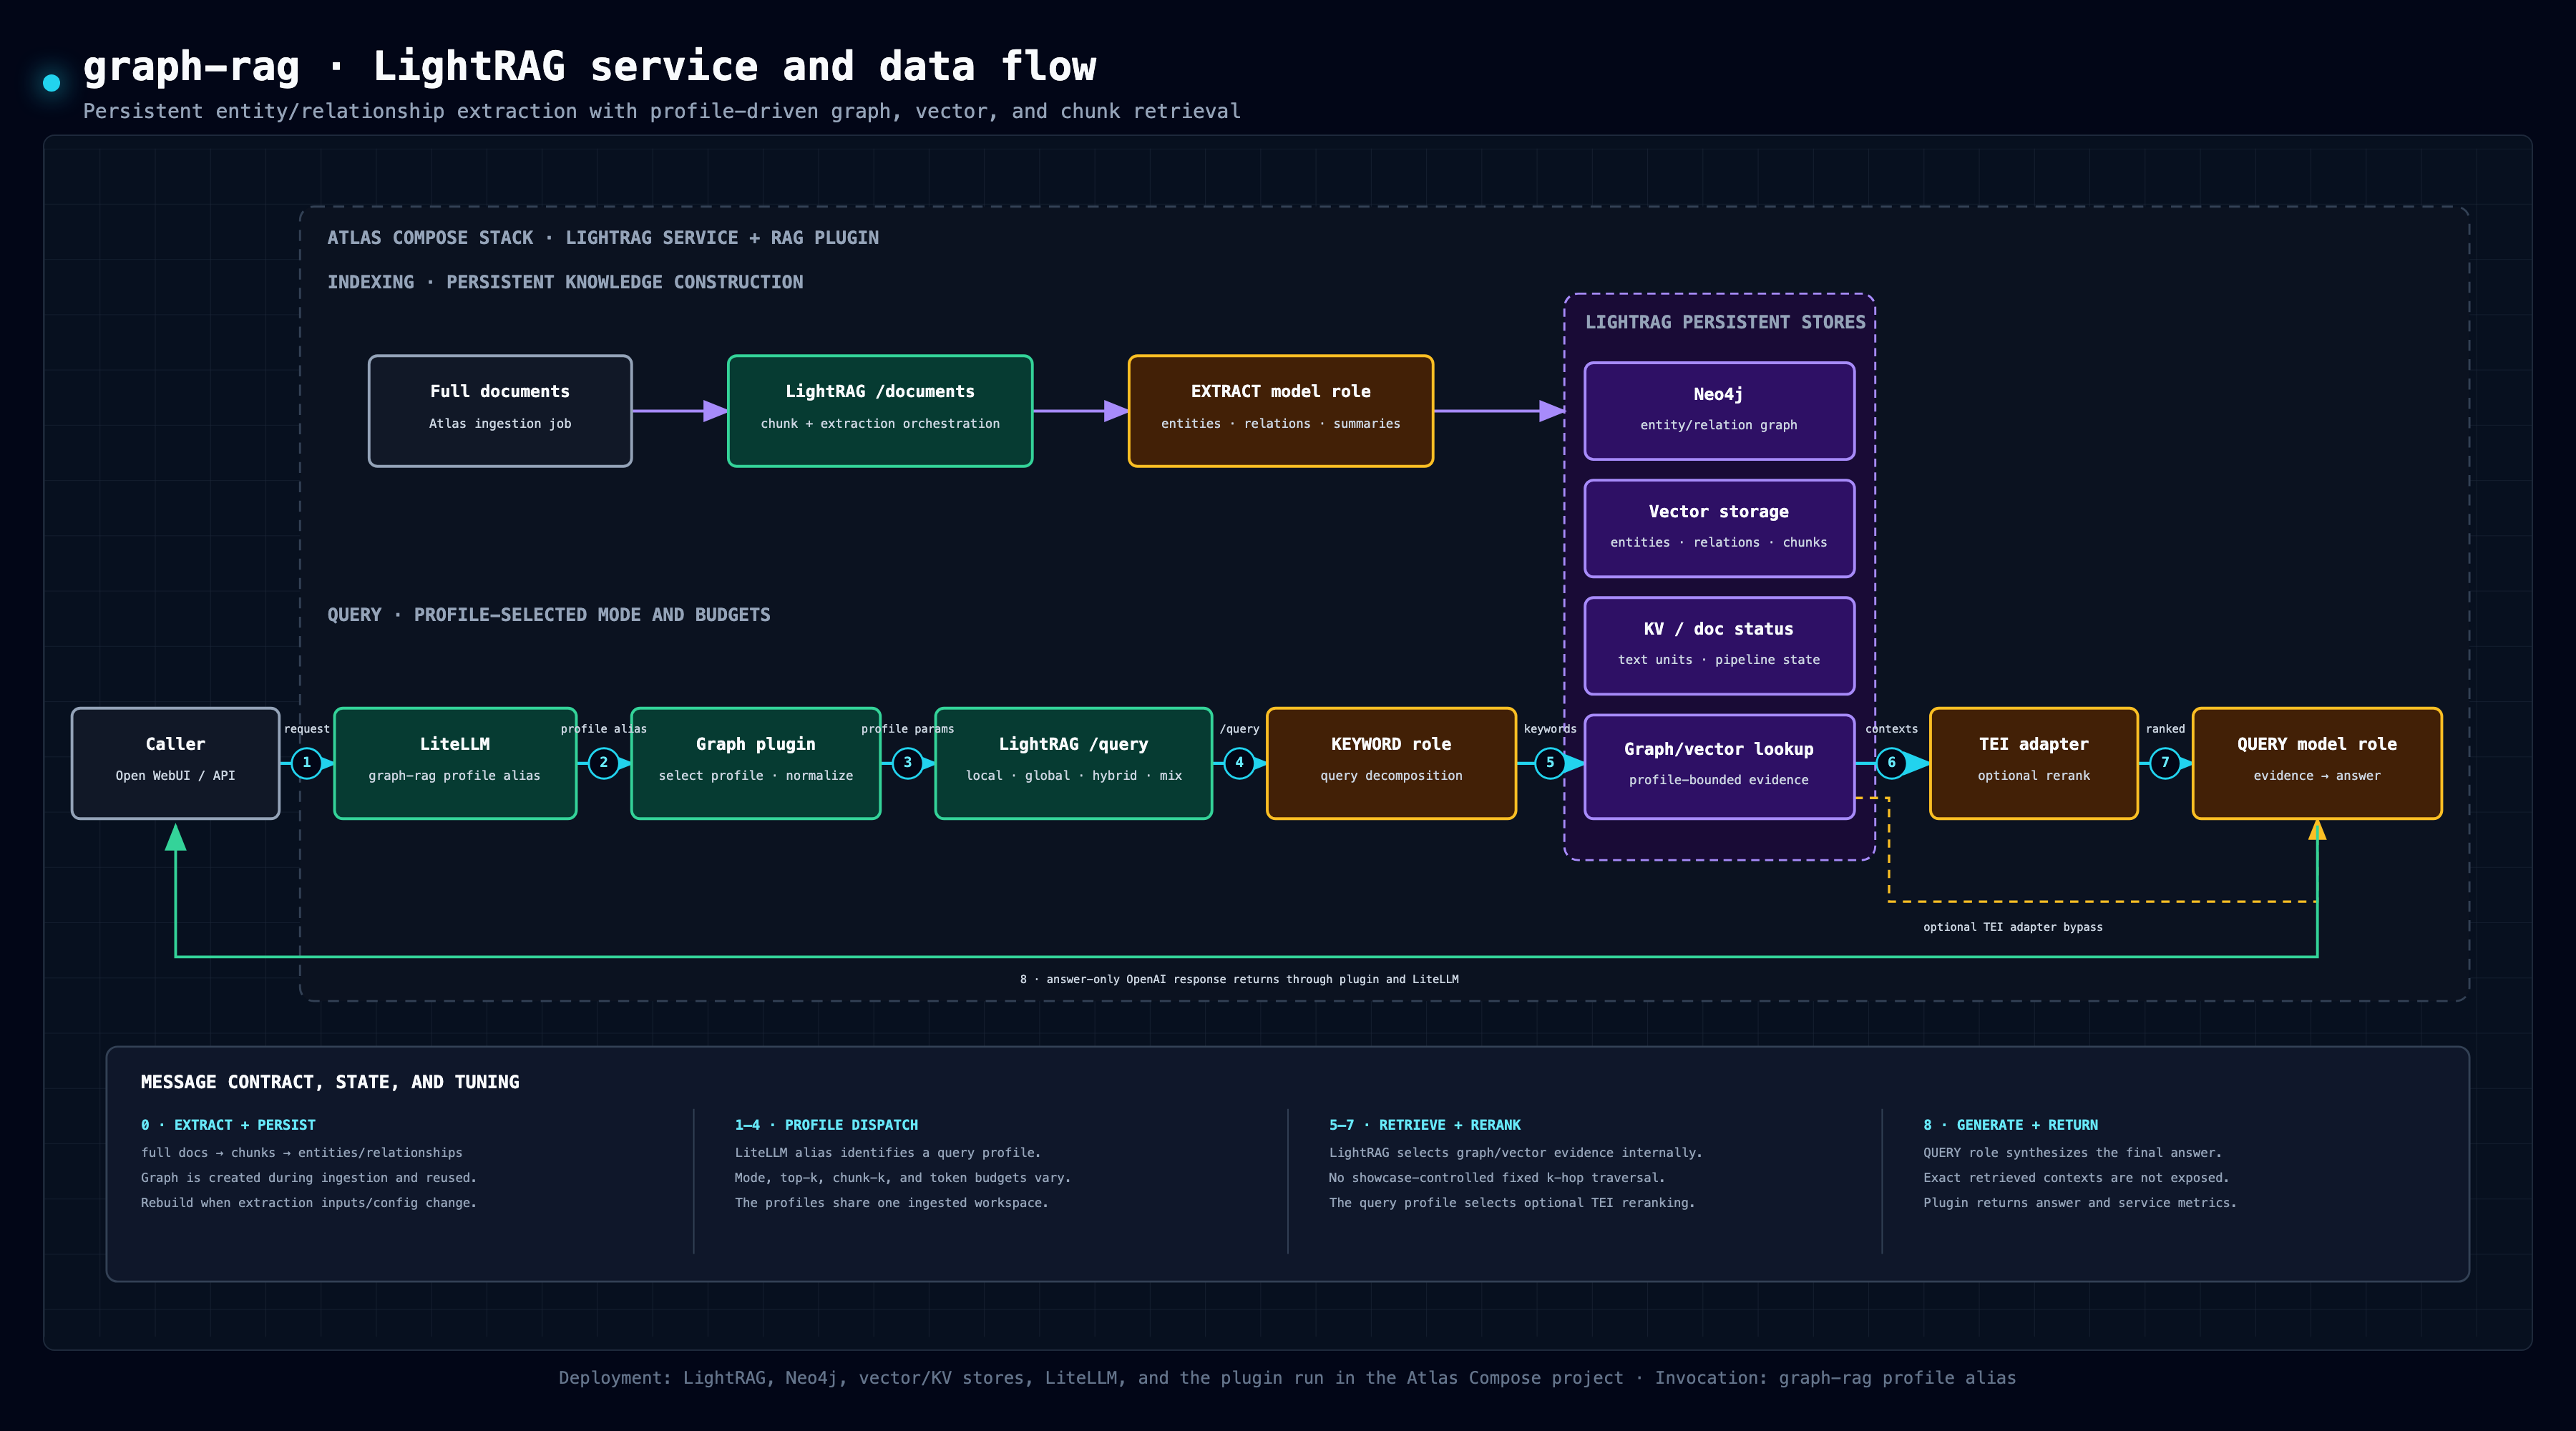Select the Caller node
Viewport: 2576px width, 1431px height.
tap(176, 763)
